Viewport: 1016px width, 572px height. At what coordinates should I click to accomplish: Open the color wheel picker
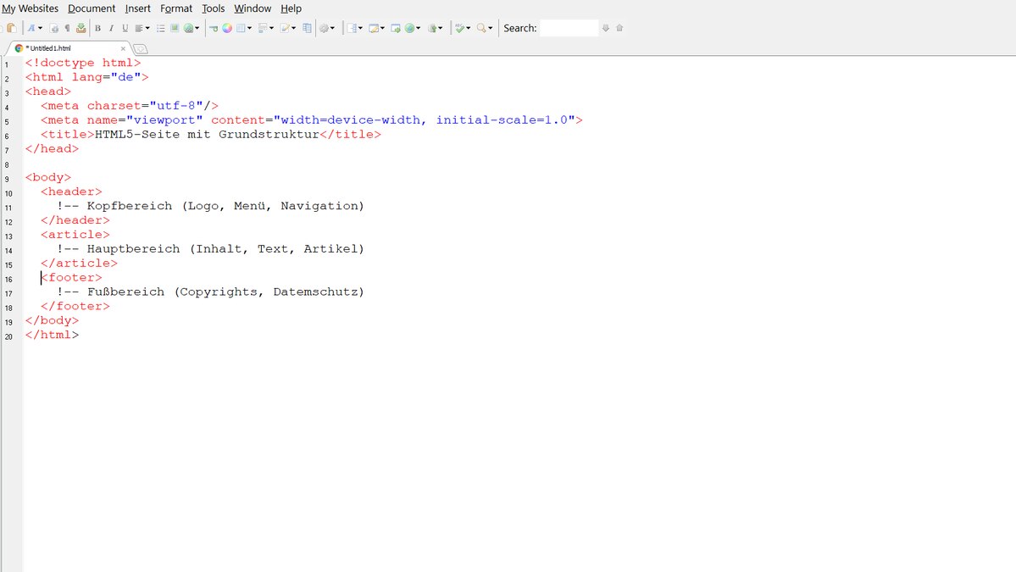tap(227, 28)
